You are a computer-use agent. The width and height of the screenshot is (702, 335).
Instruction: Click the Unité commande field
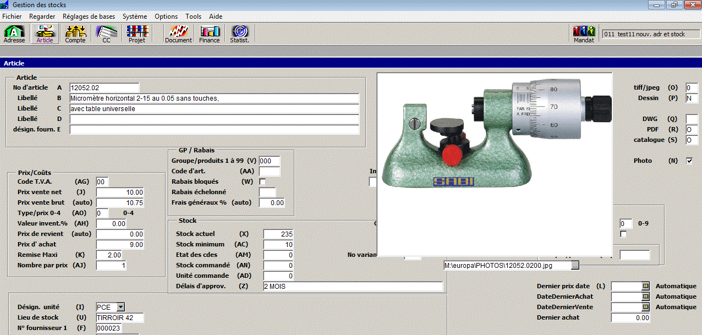point(278,276)
